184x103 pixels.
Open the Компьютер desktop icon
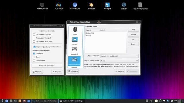[x=42, y=6]
